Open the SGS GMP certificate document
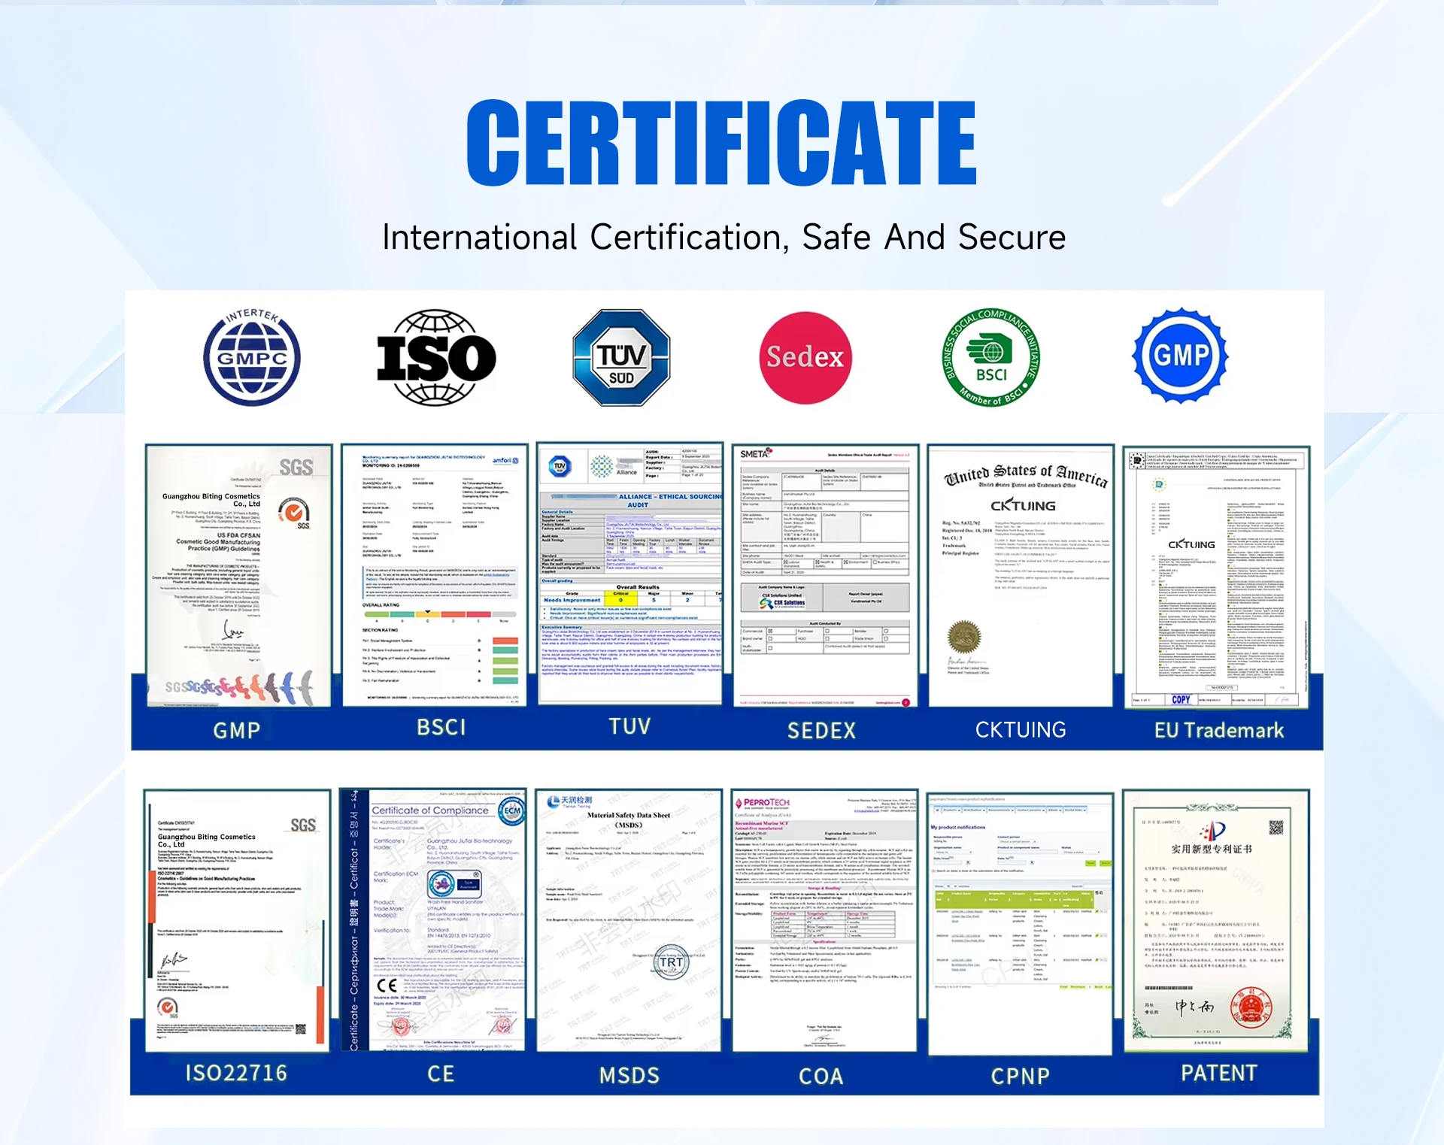Screen dimensions: 1444x1145 pyautogui.click(x=239, y=575)
